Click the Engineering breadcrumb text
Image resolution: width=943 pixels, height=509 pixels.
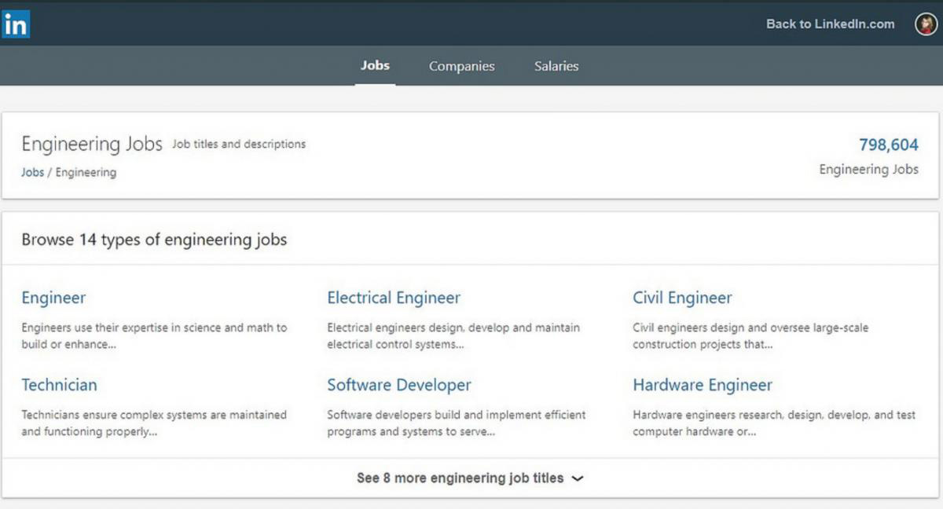(86, 172)
